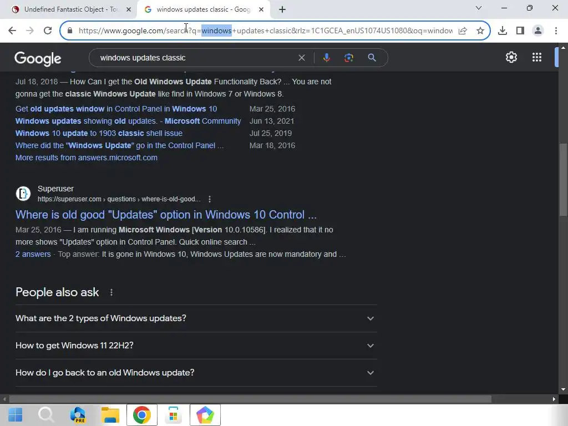
Task: Open the '2 answers' link
Action: click(33, 254)
